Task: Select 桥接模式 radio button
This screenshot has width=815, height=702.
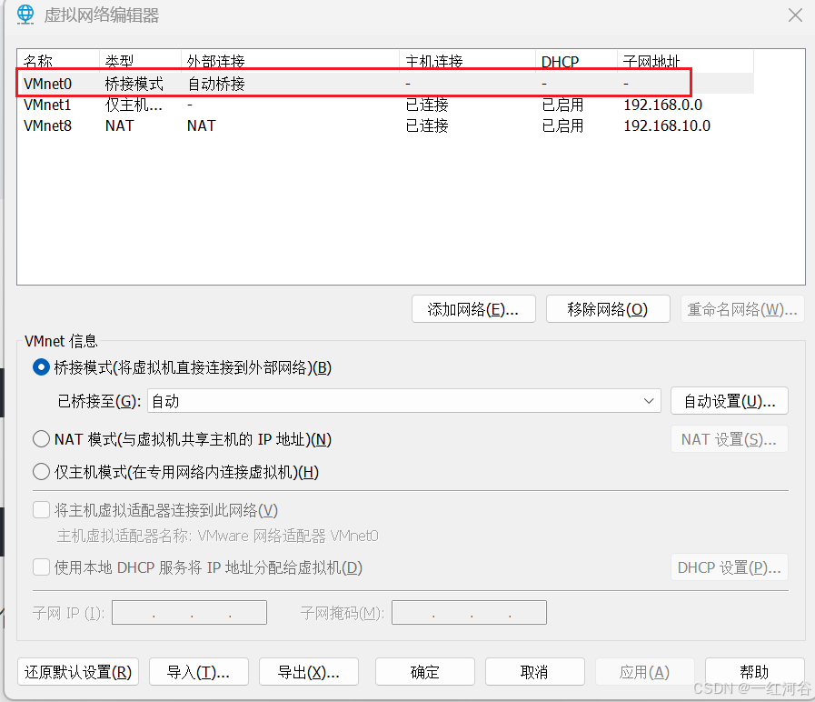Action: pos(41,367)
